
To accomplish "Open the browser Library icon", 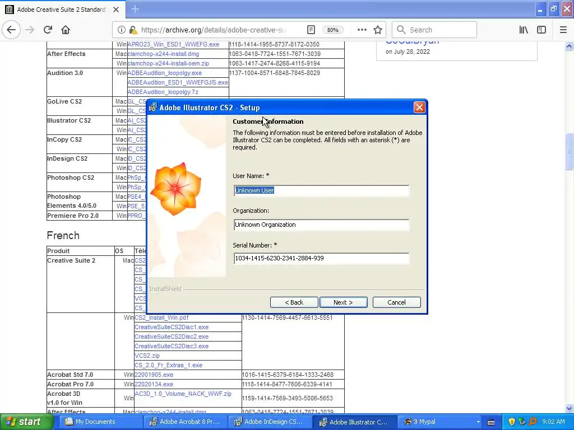I will (524, 30).
